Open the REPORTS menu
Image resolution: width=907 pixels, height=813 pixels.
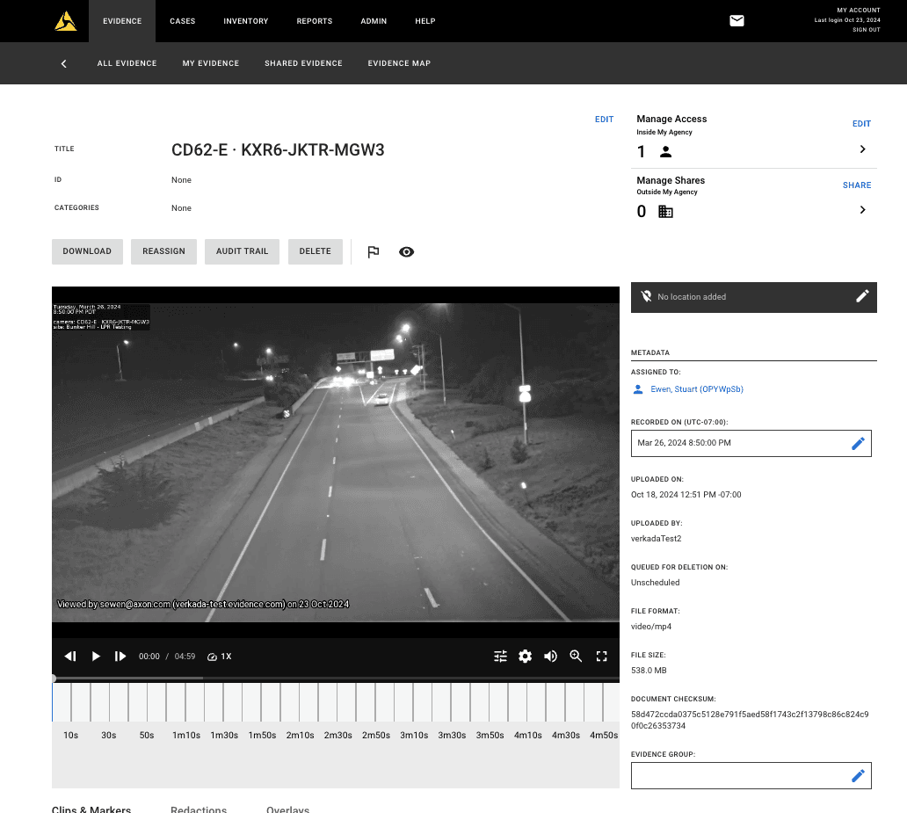click(314, 21)
